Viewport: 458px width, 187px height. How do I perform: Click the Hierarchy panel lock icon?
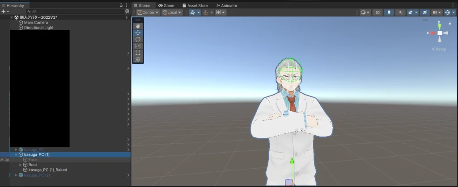click(121, 5)
